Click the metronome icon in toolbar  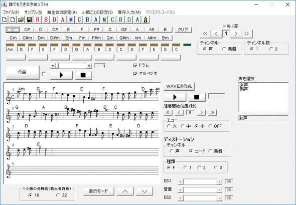[145, 20]
